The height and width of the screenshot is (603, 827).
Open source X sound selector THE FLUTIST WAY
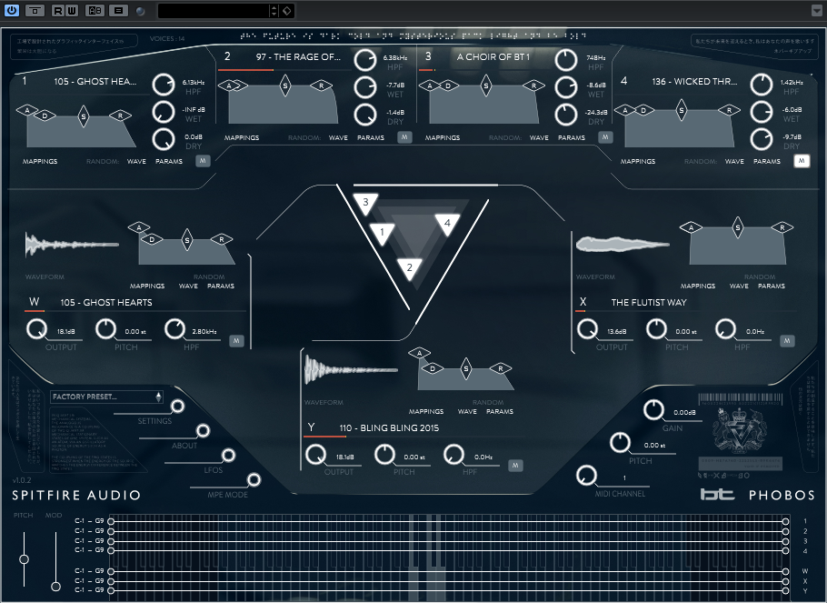point(649,303)
